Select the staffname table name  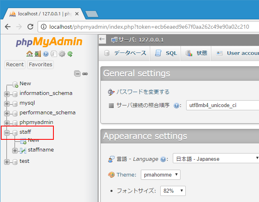point(41,150)
